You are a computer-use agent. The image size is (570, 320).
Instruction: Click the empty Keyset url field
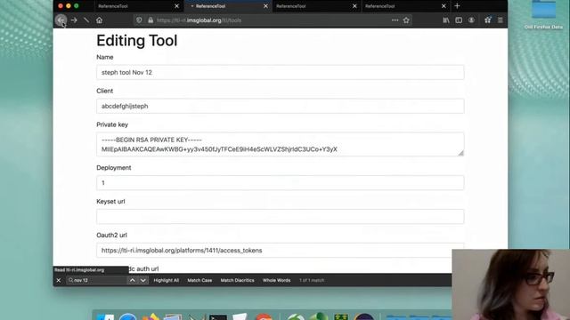[x=281, y=216]
